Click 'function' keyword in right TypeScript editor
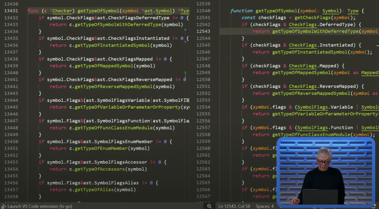This screenshot has width=379, height=209. pyautogui.click(x=241, y=11)
